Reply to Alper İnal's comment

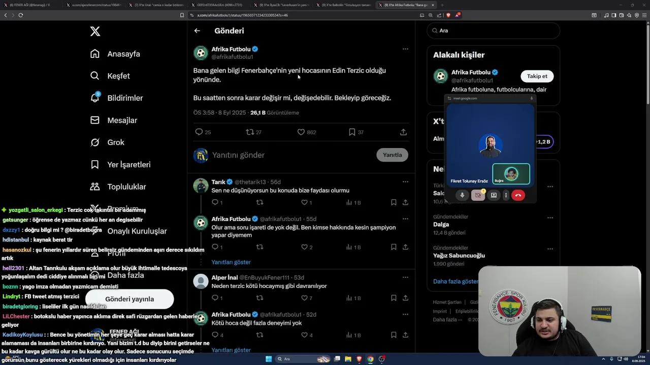coord(217,298)
